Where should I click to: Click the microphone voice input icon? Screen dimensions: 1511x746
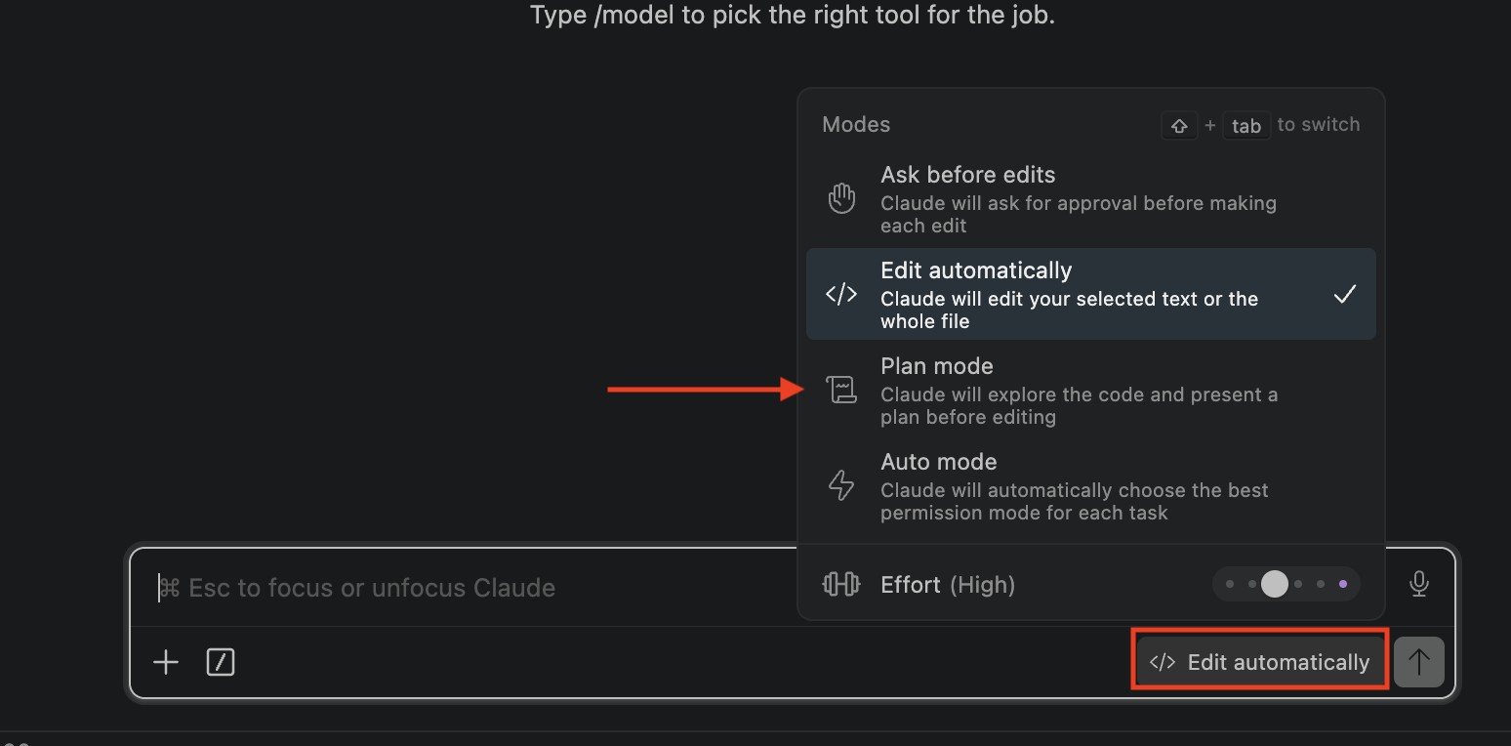(x=1419, y=584)
